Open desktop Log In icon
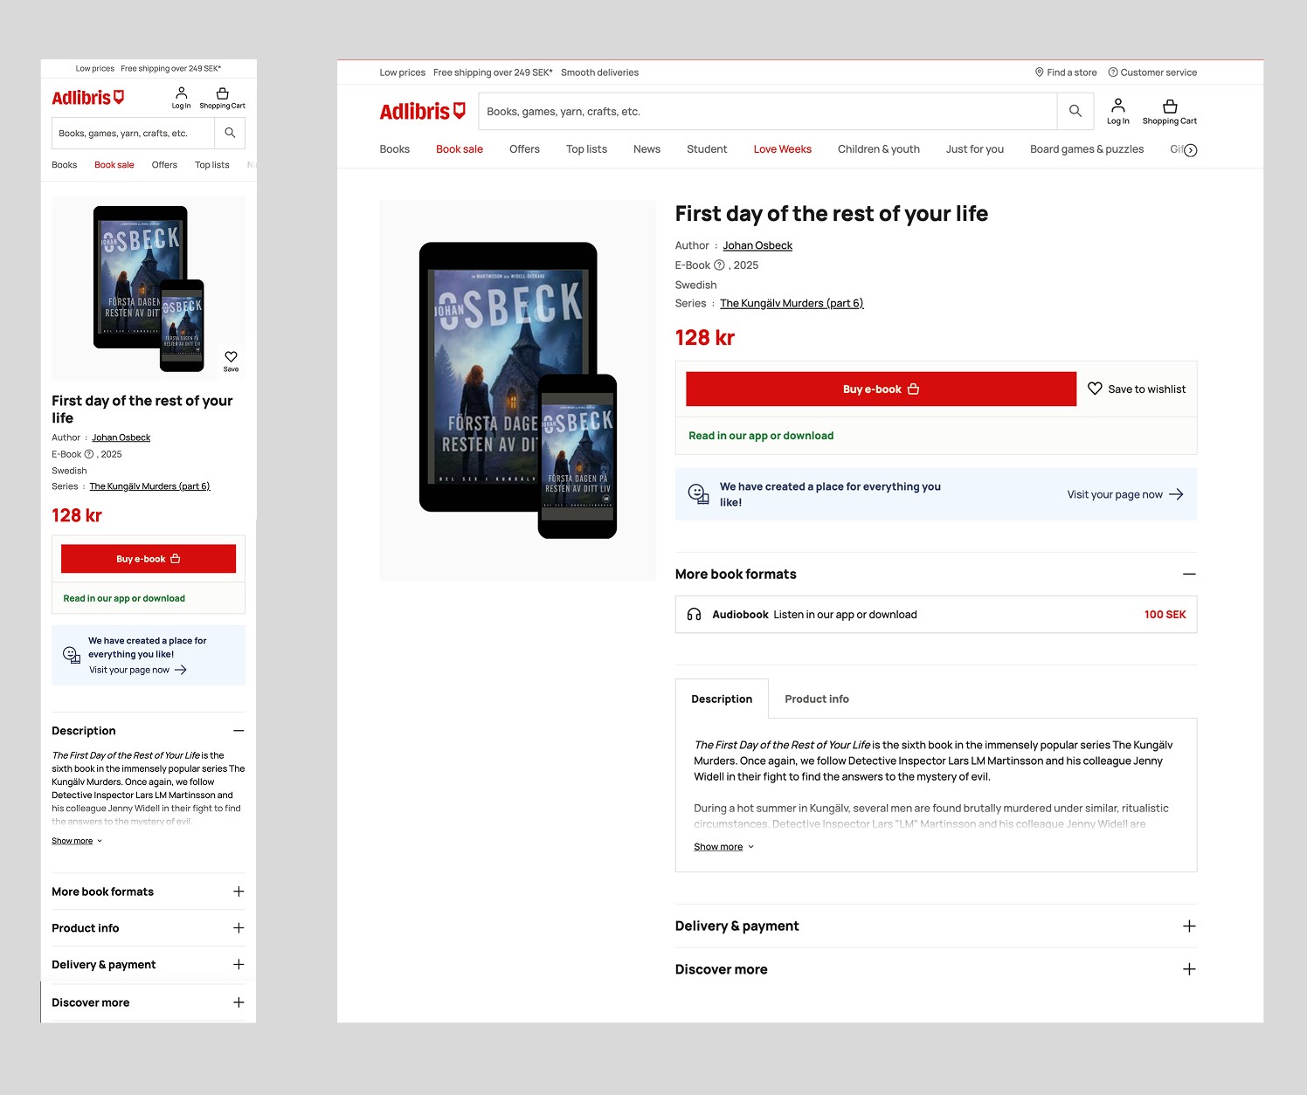This screenshot has height=1095, width=1307. pyautogui.click(x=1117, y=112)
